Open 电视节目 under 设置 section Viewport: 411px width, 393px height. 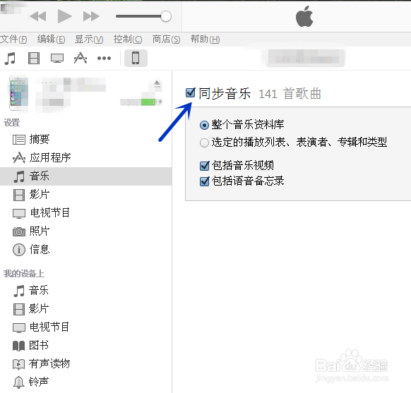tap(85, 213)
